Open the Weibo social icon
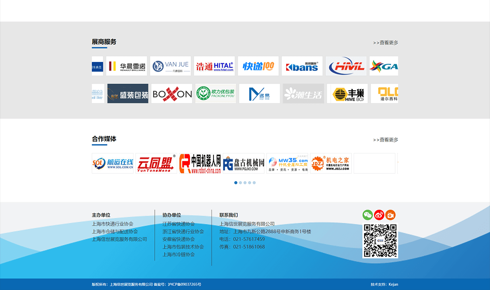490x290 pixels. pyautogui.click(x=379, y=215)
